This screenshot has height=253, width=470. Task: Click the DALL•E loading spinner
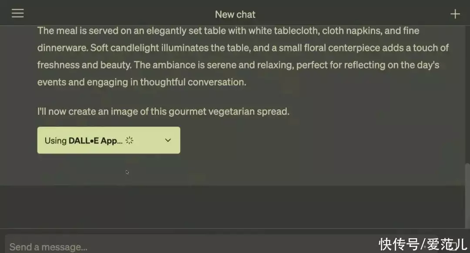[x=129, y=140]
